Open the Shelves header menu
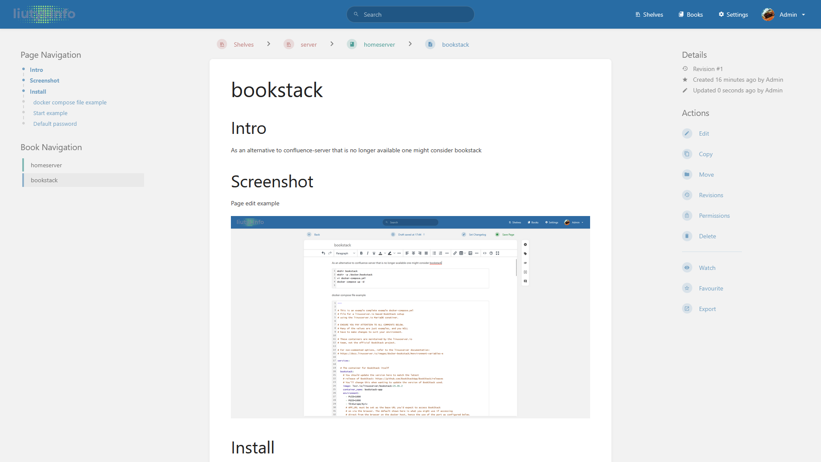 pyautogui.click(x=649, y=15)
